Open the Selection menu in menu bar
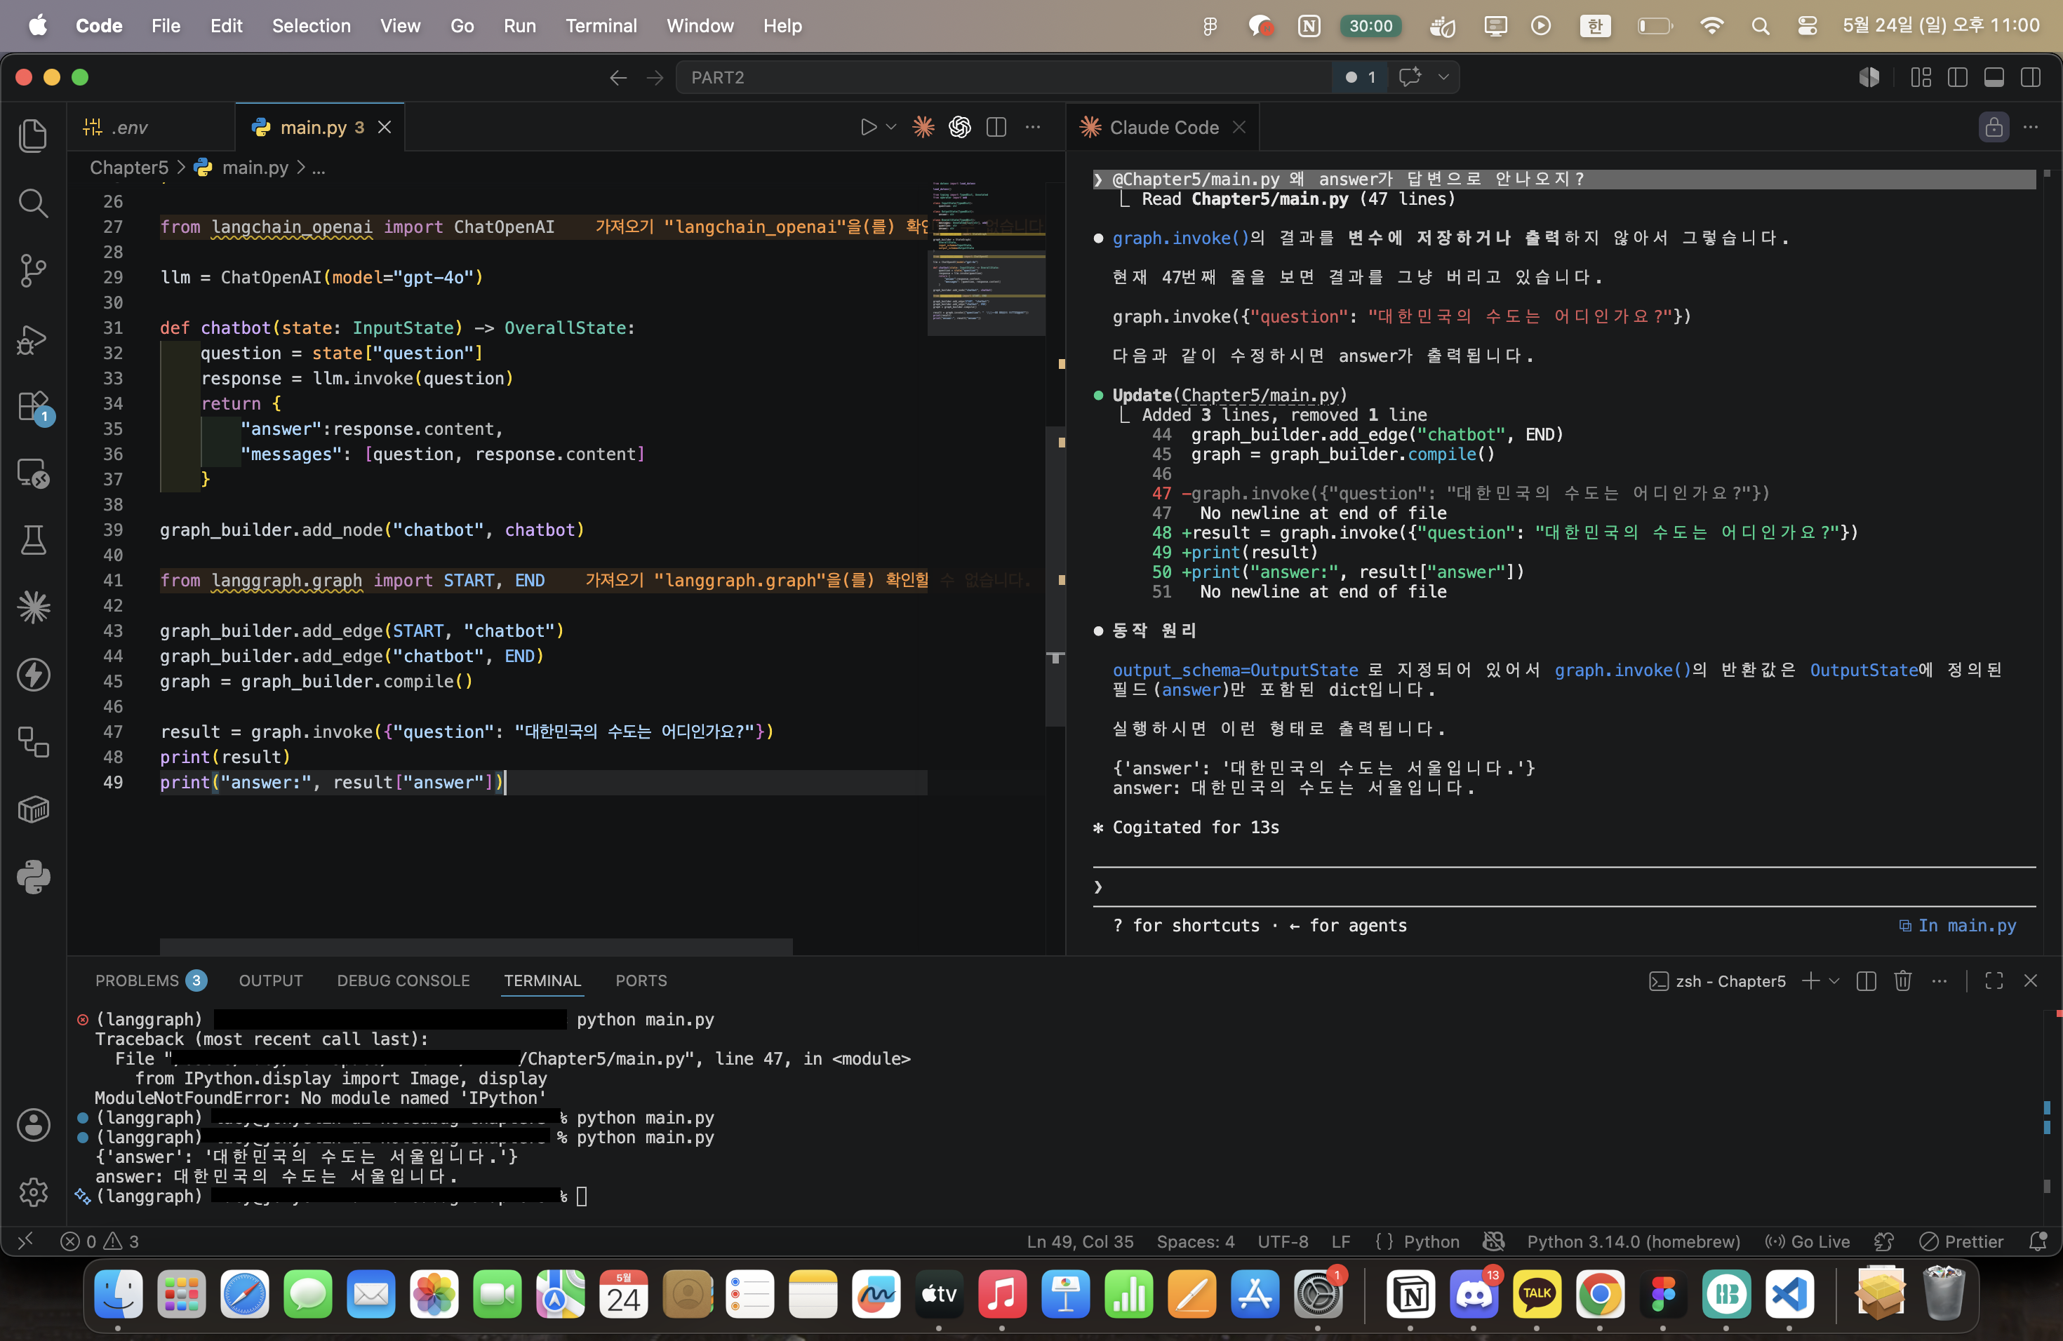The width and height of the screenshot is (2063, 1341). click(x=311, y=26)
